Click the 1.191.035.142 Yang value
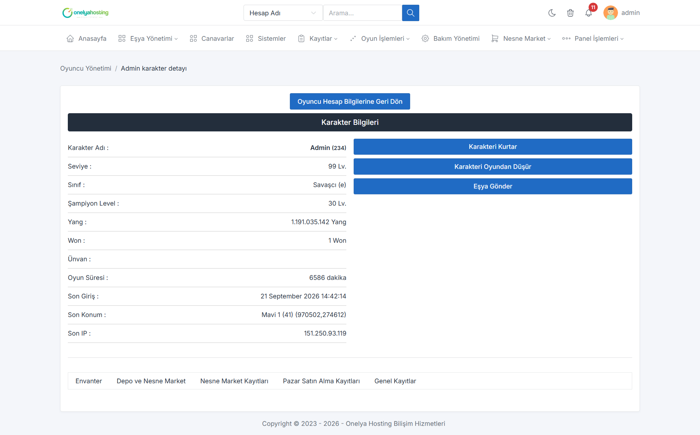700x435 pixels. pos(319,222)
